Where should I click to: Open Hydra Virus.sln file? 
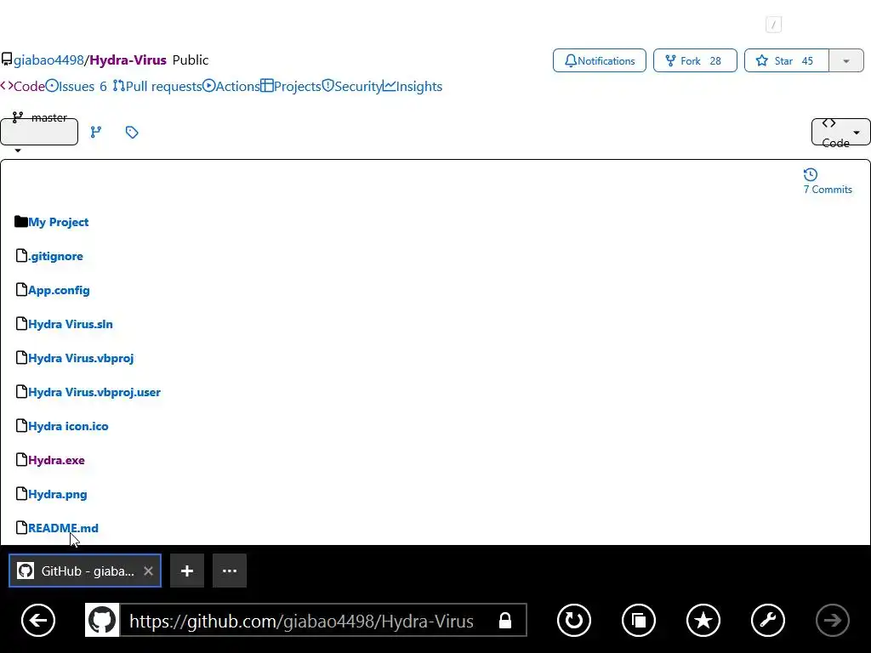tap(71, 324)
